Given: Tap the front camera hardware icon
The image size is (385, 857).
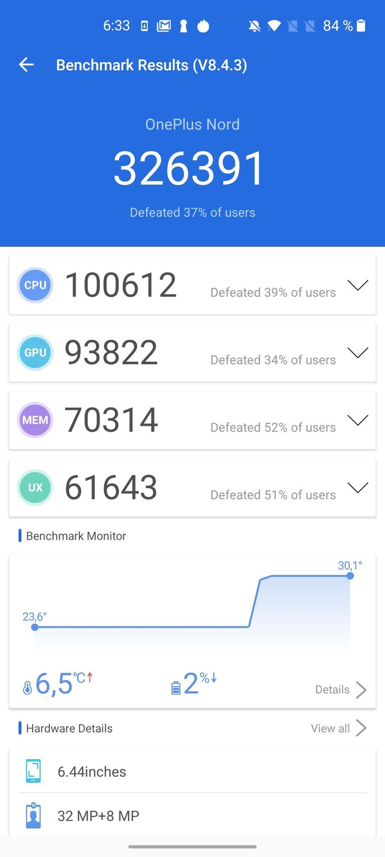Looking at the screenshot, I should 33,815.
